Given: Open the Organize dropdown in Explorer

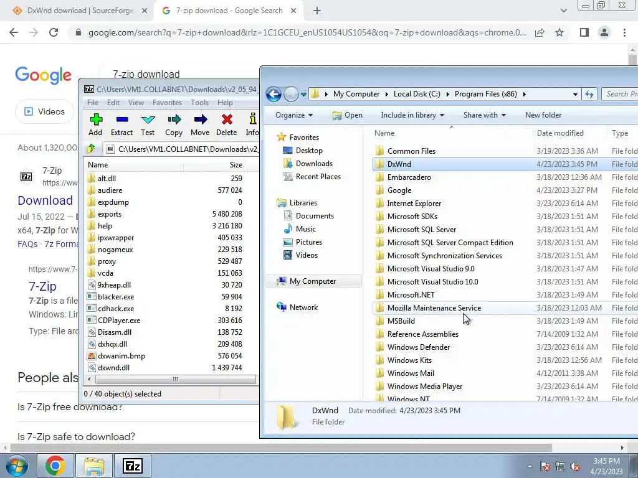Looking at the screenshot, I should (x=294, y=115).
